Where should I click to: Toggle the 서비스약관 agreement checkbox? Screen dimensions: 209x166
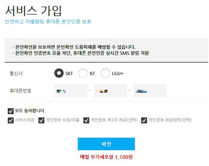click(11, 120)
